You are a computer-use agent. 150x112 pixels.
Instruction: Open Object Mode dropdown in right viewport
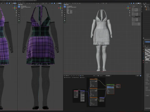coord(69,3)
